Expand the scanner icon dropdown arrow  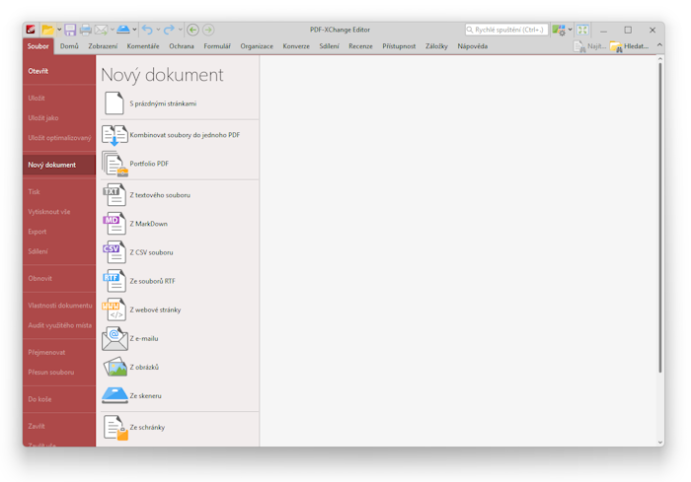(134, 30)
